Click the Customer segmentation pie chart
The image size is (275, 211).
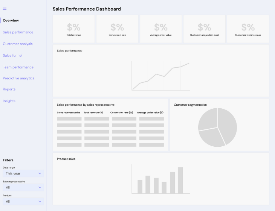coord(217,127)
